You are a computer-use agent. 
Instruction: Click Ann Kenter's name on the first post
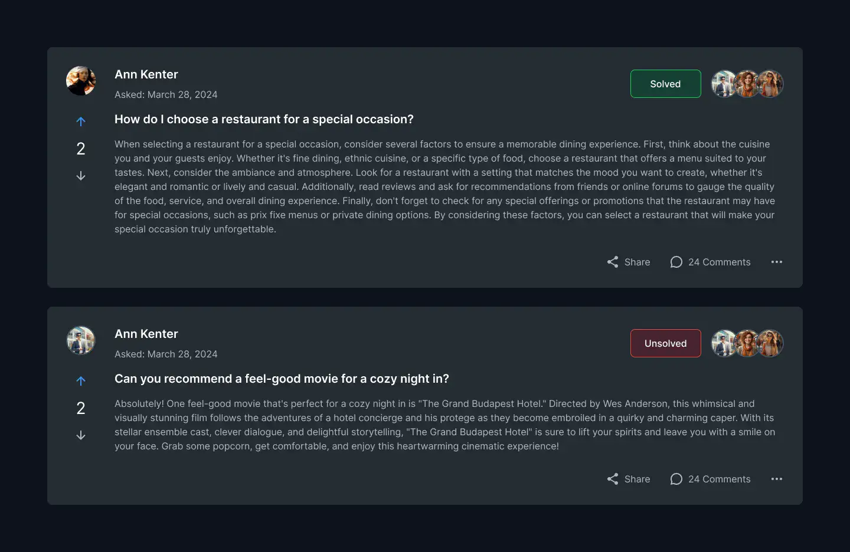pos(146,74)
